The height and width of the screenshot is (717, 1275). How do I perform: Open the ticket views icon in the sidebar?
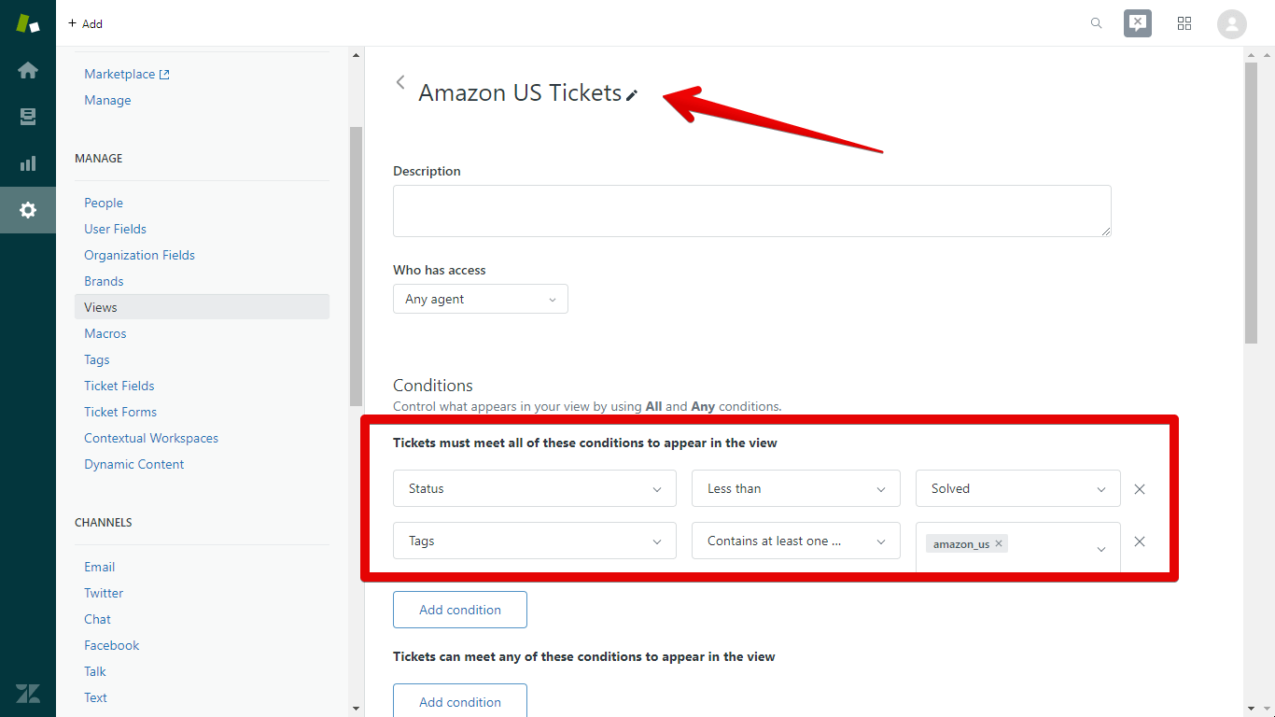tap(28, 117)
